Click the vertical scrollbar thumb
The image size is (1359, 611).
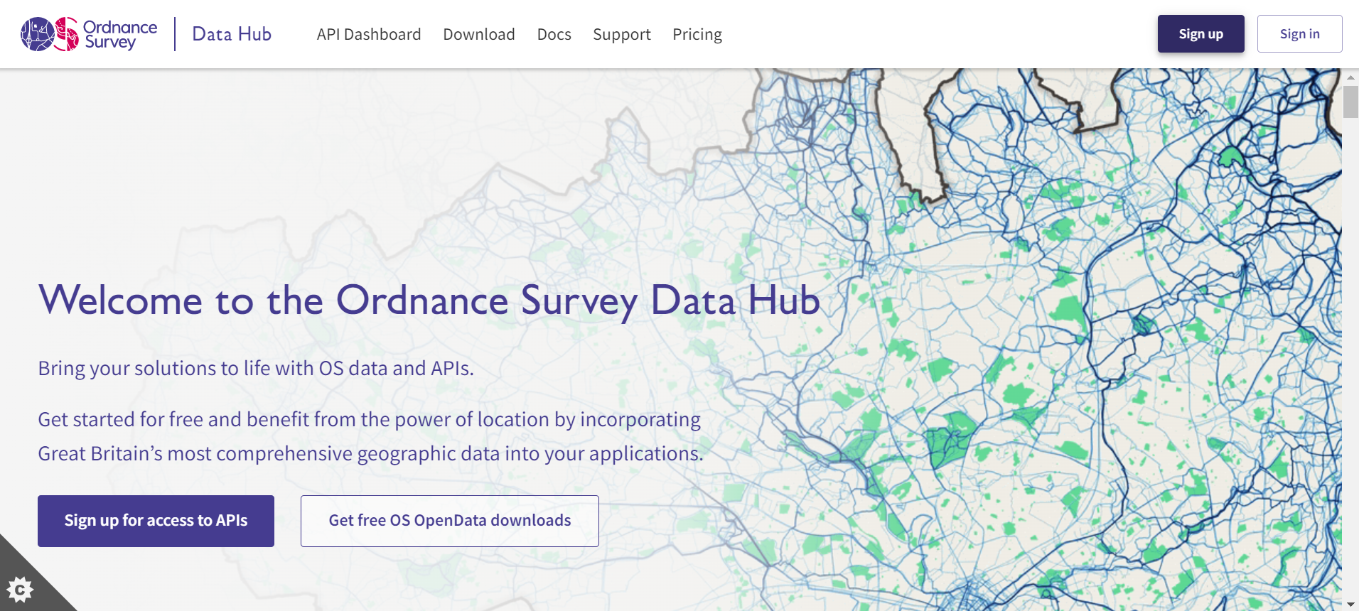(1350, 102)
